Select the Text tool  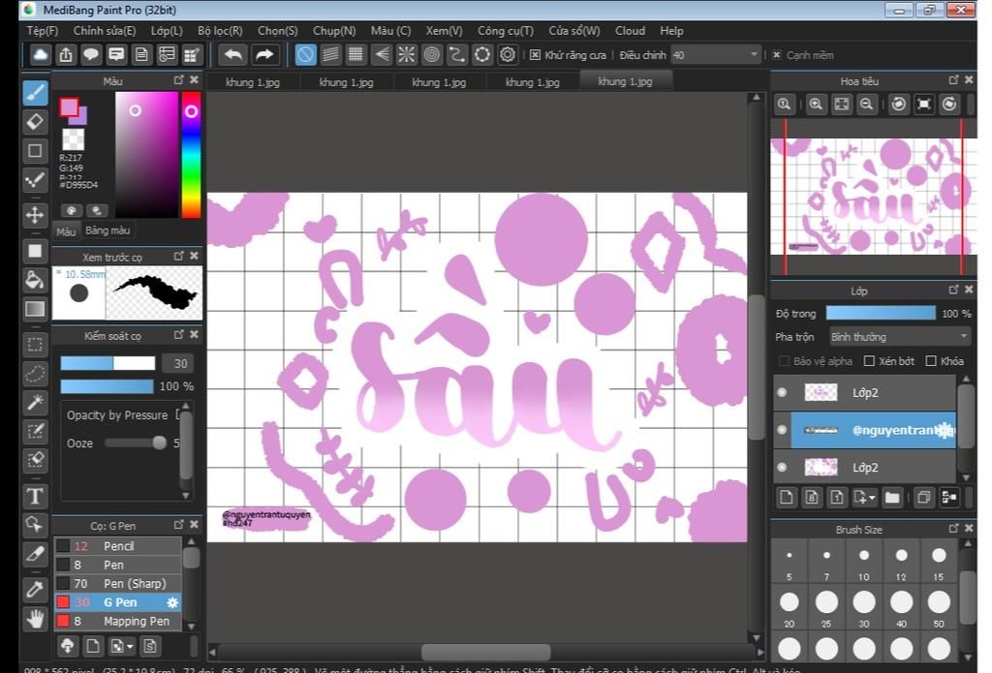(35, 496)
